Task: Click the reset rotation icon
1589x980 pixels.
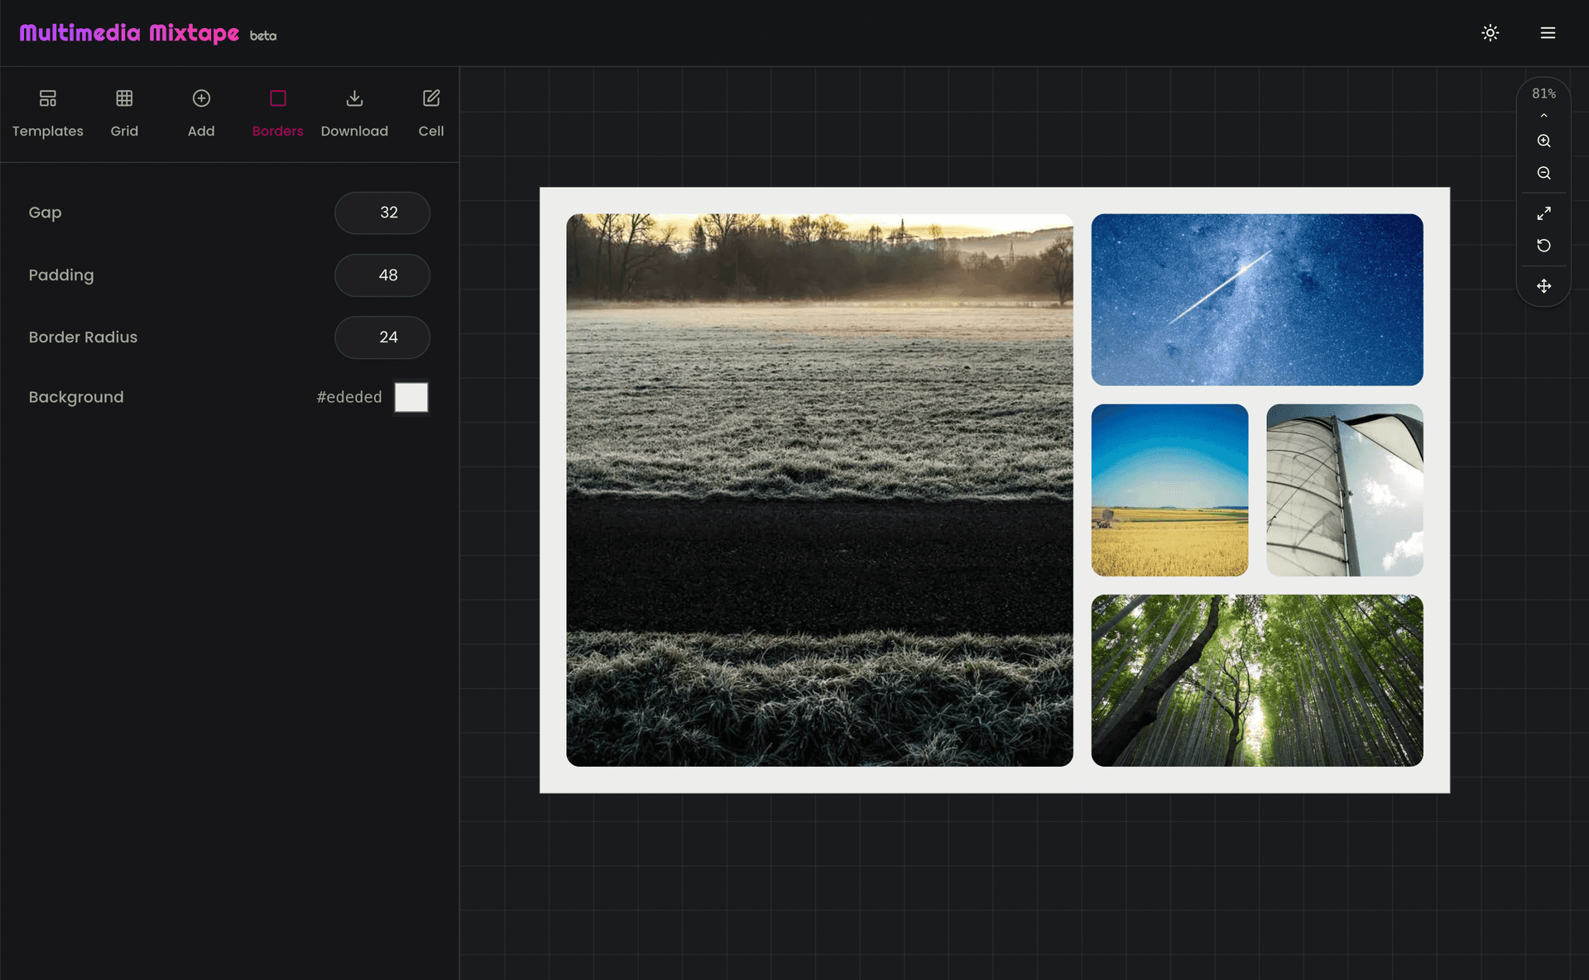Action: pos(1543,245)
